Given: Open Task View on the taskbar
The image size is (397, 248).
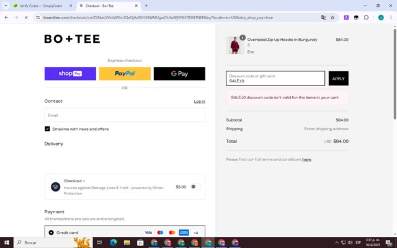Looking at the screenshot, I should [x=99, y=242].
